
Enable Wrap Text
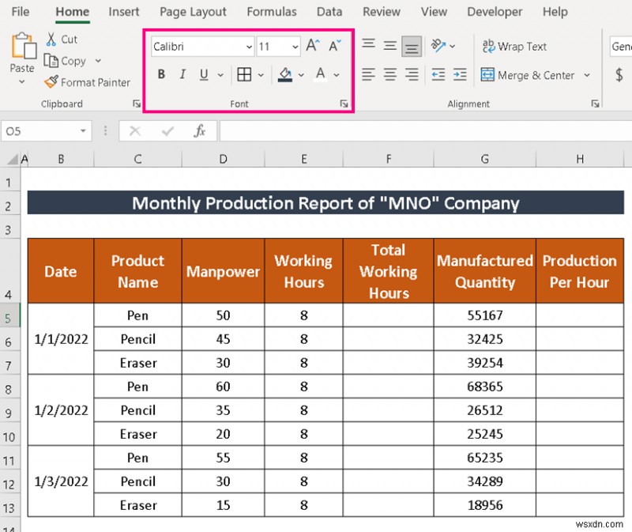[514, 46]
